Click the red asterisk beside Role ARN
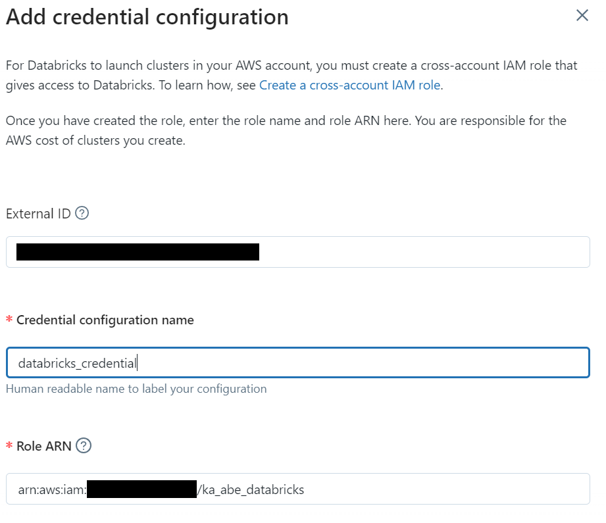Image resolution: width=606 pixels, height=523 pixels. tap(9, 445)
